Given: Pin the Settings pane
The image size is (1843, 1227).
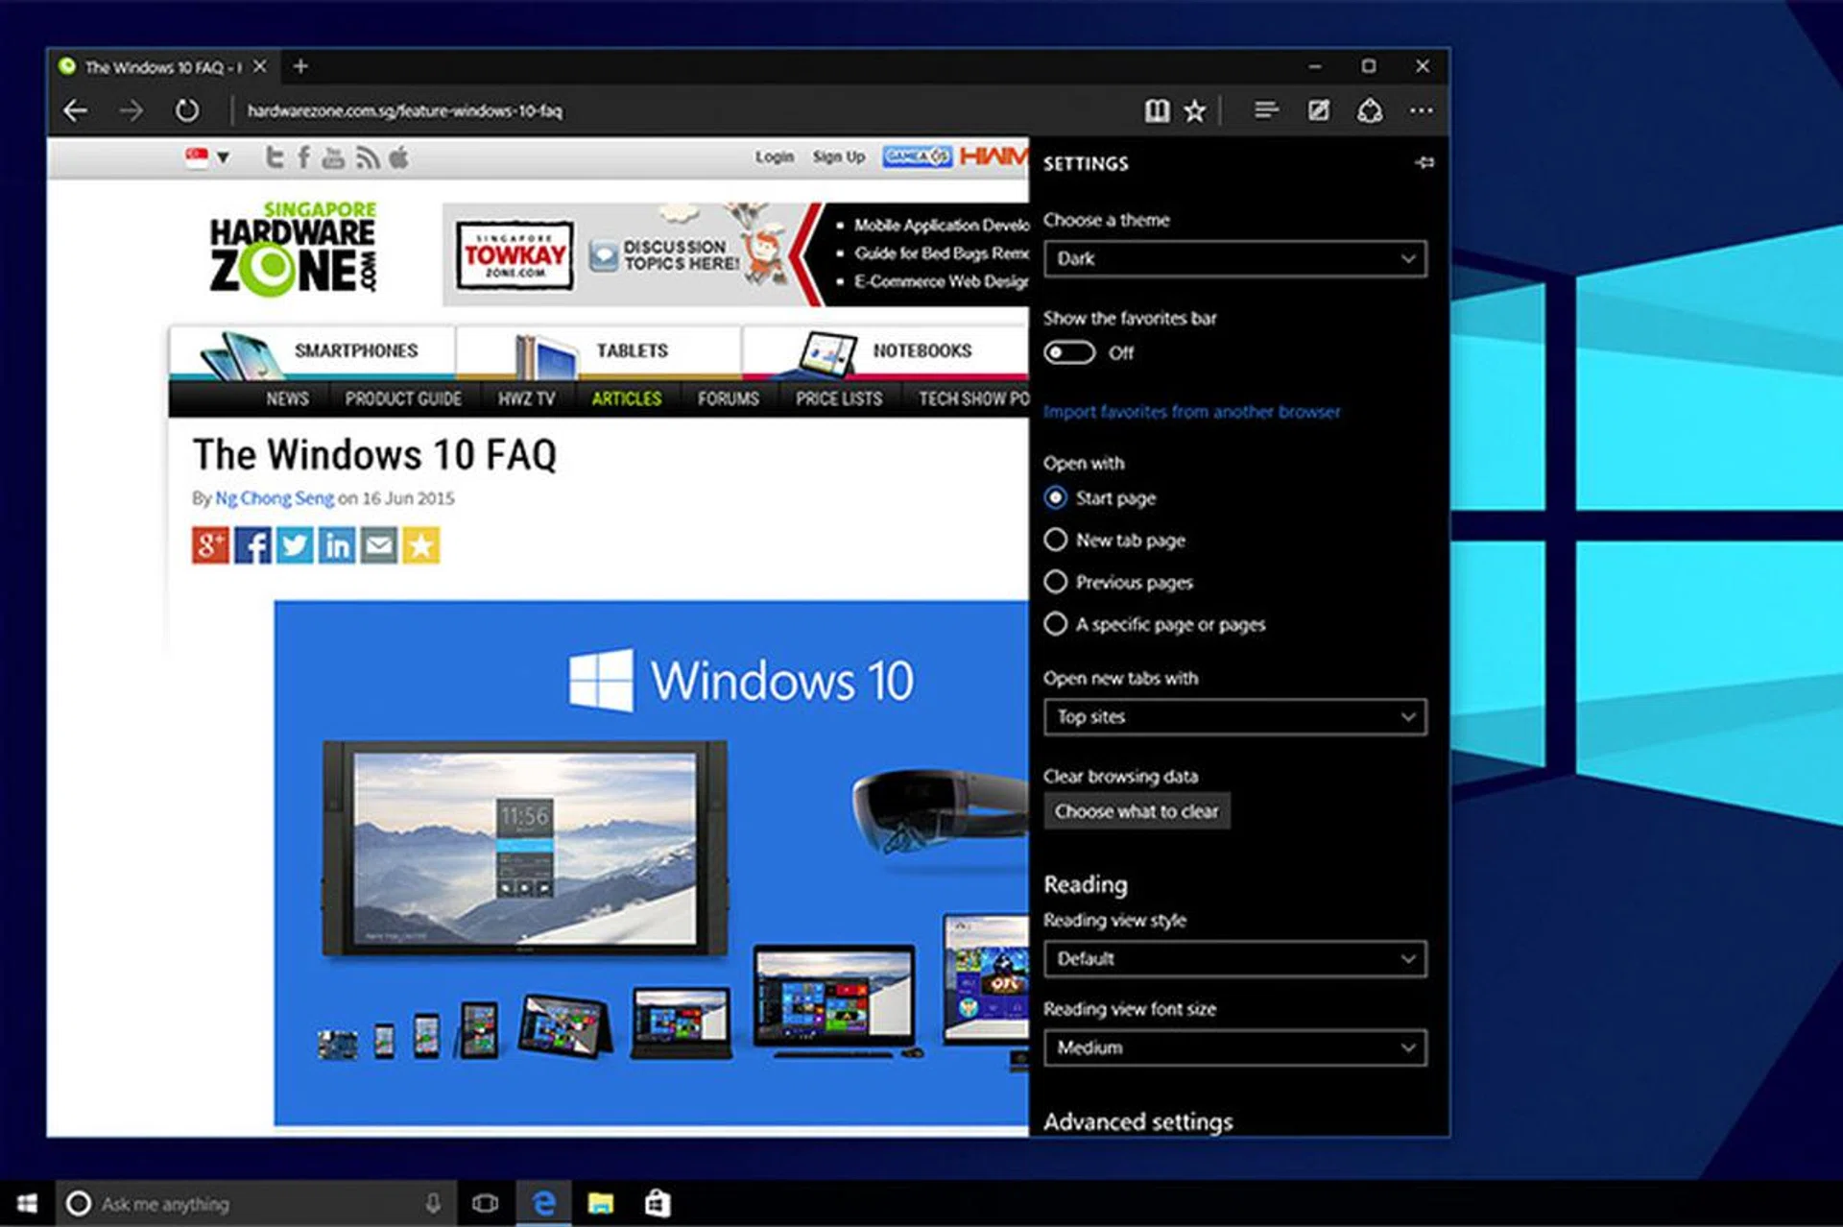Looking at the screenshot, I should pos(1424,163).
